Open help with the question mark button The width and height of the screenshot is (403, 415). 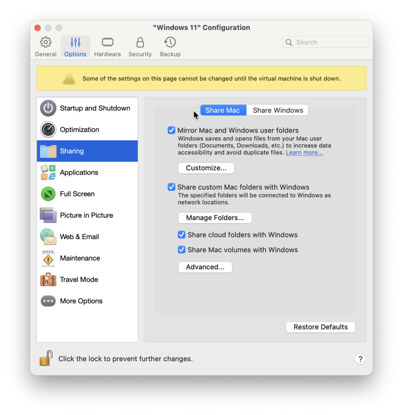point(360,359)
